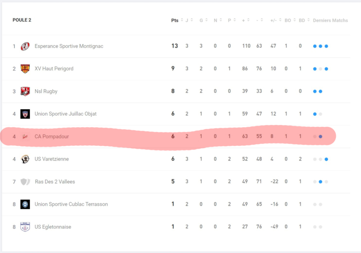This screenshot has width=361, height=253.
Task: Sort the table by the BD column
Action: [304, 20]
